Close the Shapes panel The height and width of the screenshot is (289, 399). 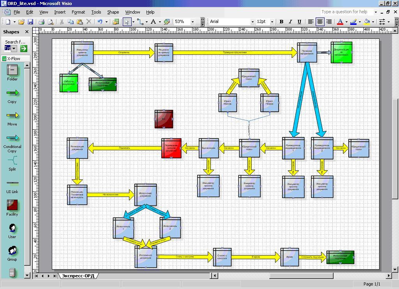click(x=26, y=32)
